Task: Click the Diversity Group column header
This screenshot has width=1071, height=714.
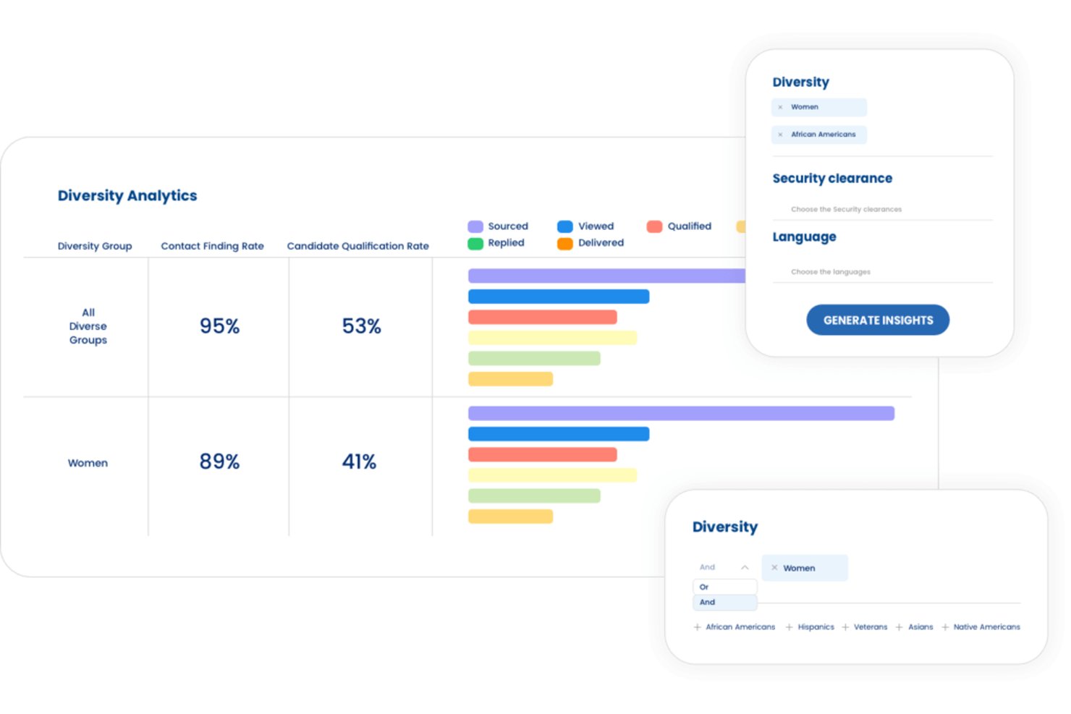Action: coord(95,246)
